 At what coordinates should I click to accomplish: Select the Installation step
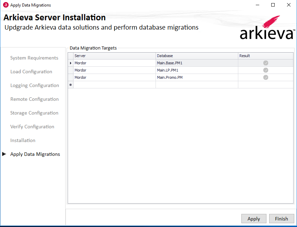(23, 140)
